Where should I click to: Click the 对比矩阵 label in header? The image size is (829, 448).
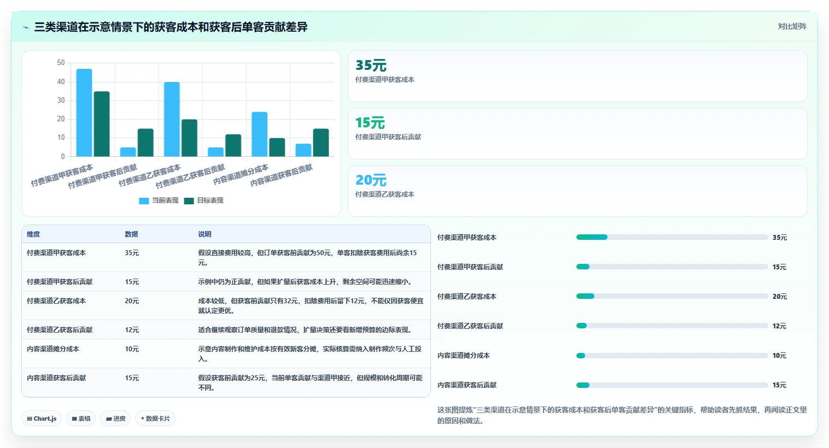click(x=792, y=26)
